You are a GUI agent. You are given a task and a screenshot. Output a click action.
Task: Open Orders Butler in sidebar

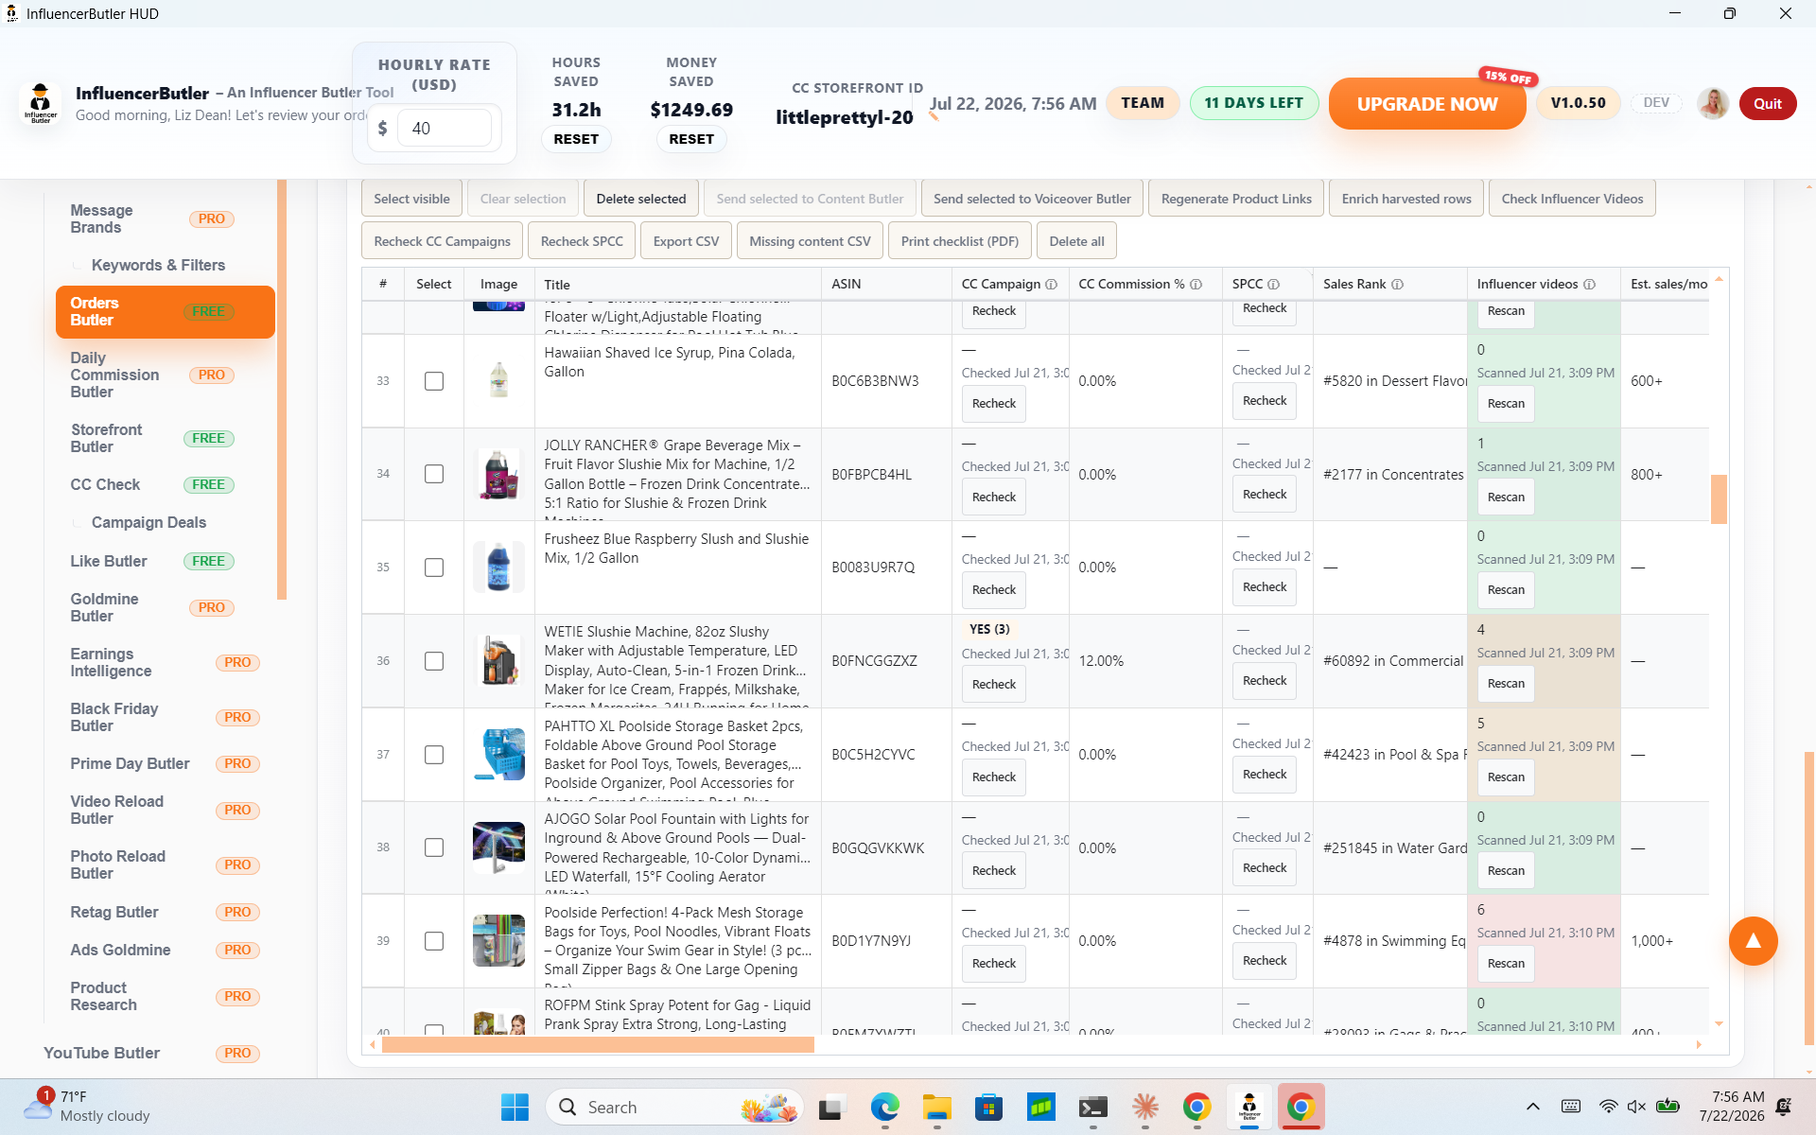(x=165, y=312)
